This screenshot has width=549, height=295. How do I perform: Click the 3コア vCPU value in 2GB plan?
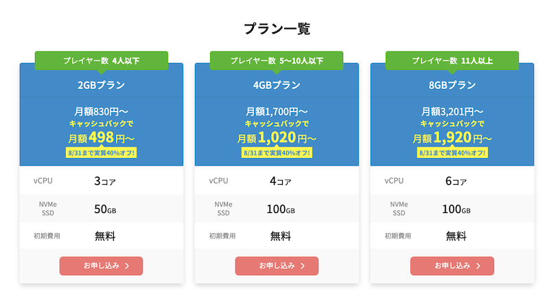coord(105,181)
